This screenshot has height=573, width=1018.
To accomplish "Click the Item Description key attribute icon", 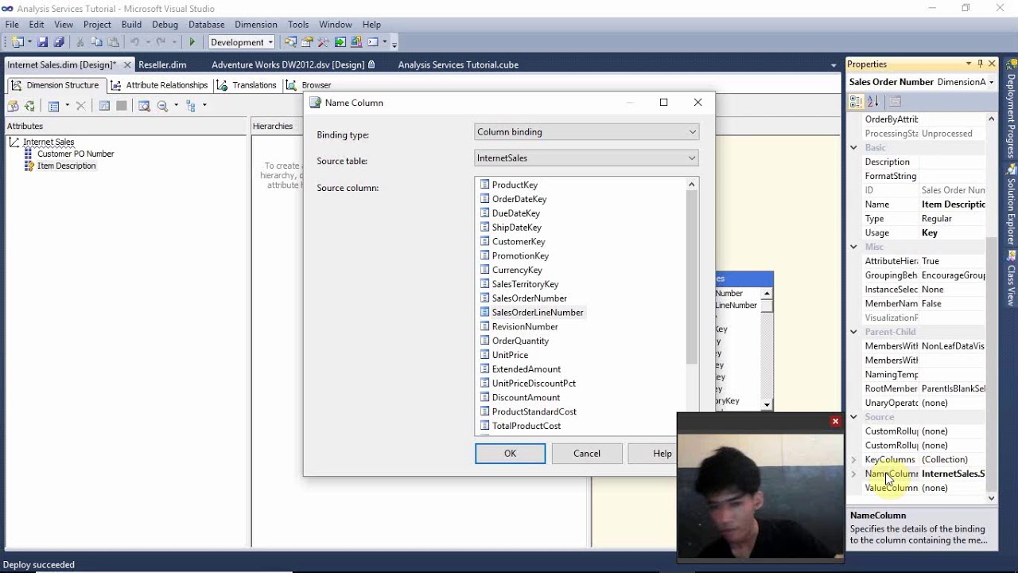I will 29,166.
